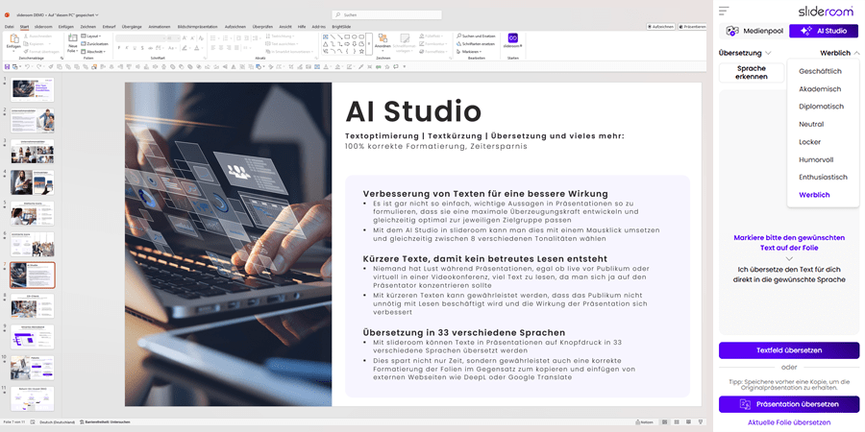Activate the AI Studio panel

tap(824, 31)
